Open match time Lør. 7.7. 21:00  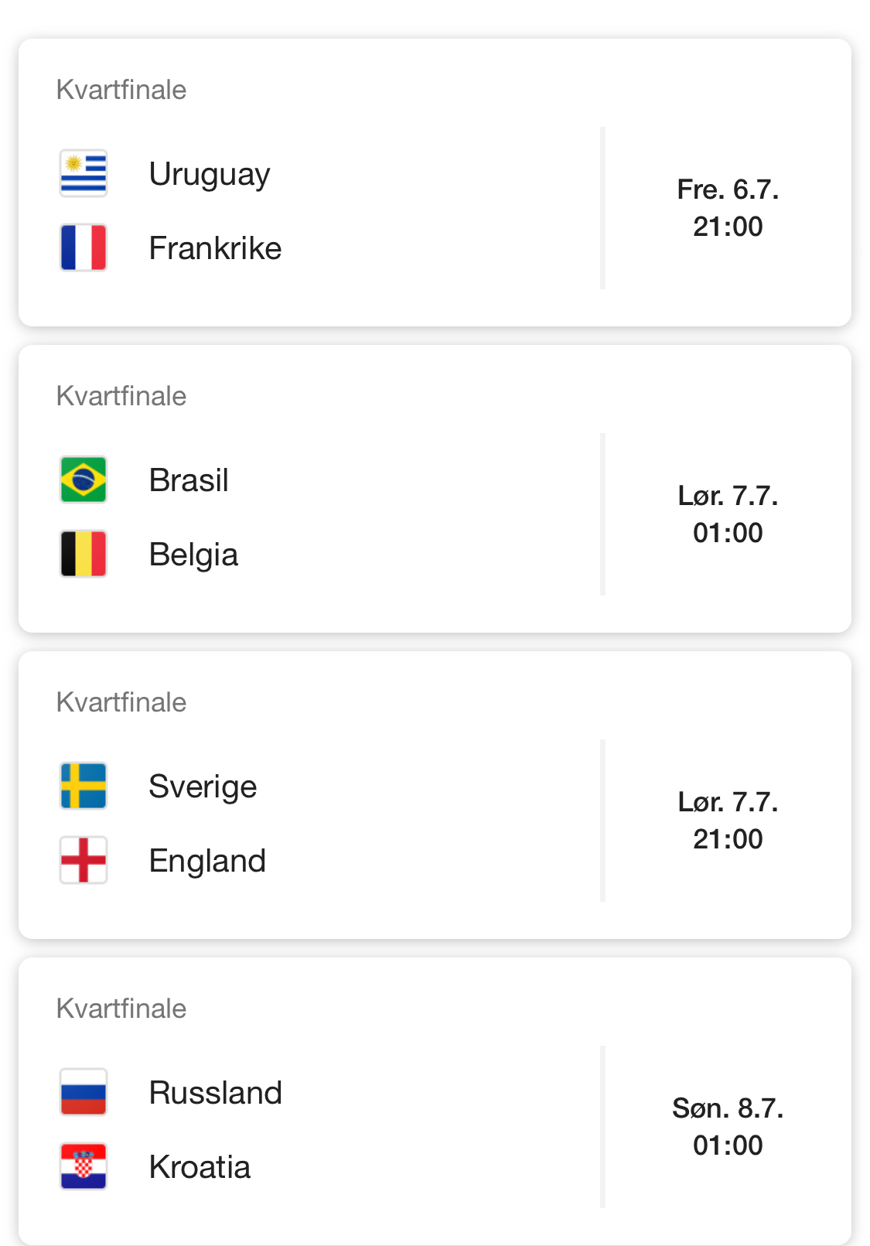[x=728, y=821]
